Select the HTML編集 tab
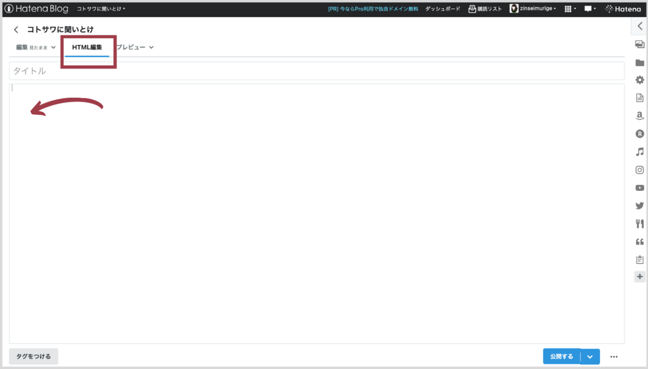 click(87, 47)
